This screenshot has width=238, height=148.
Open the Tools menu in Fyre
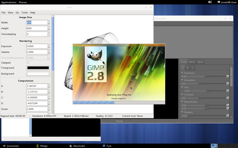click(x=25, y=13)
